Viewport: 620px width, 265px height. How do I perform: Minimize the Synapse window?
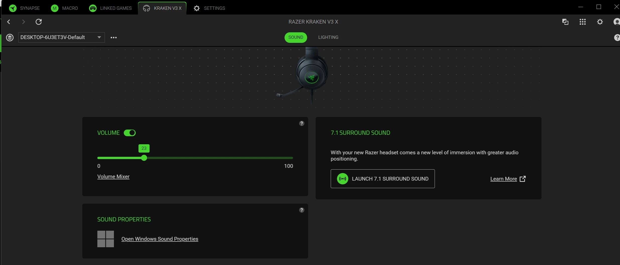pyautogui.click(x=581, y=7)
